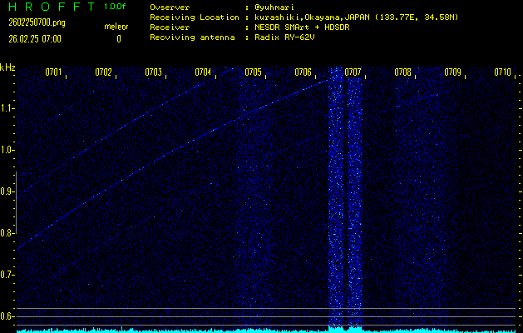This screenshot has width=523, height=333.
Task: Click the Receiving Location label
Action: click(195, 17)
